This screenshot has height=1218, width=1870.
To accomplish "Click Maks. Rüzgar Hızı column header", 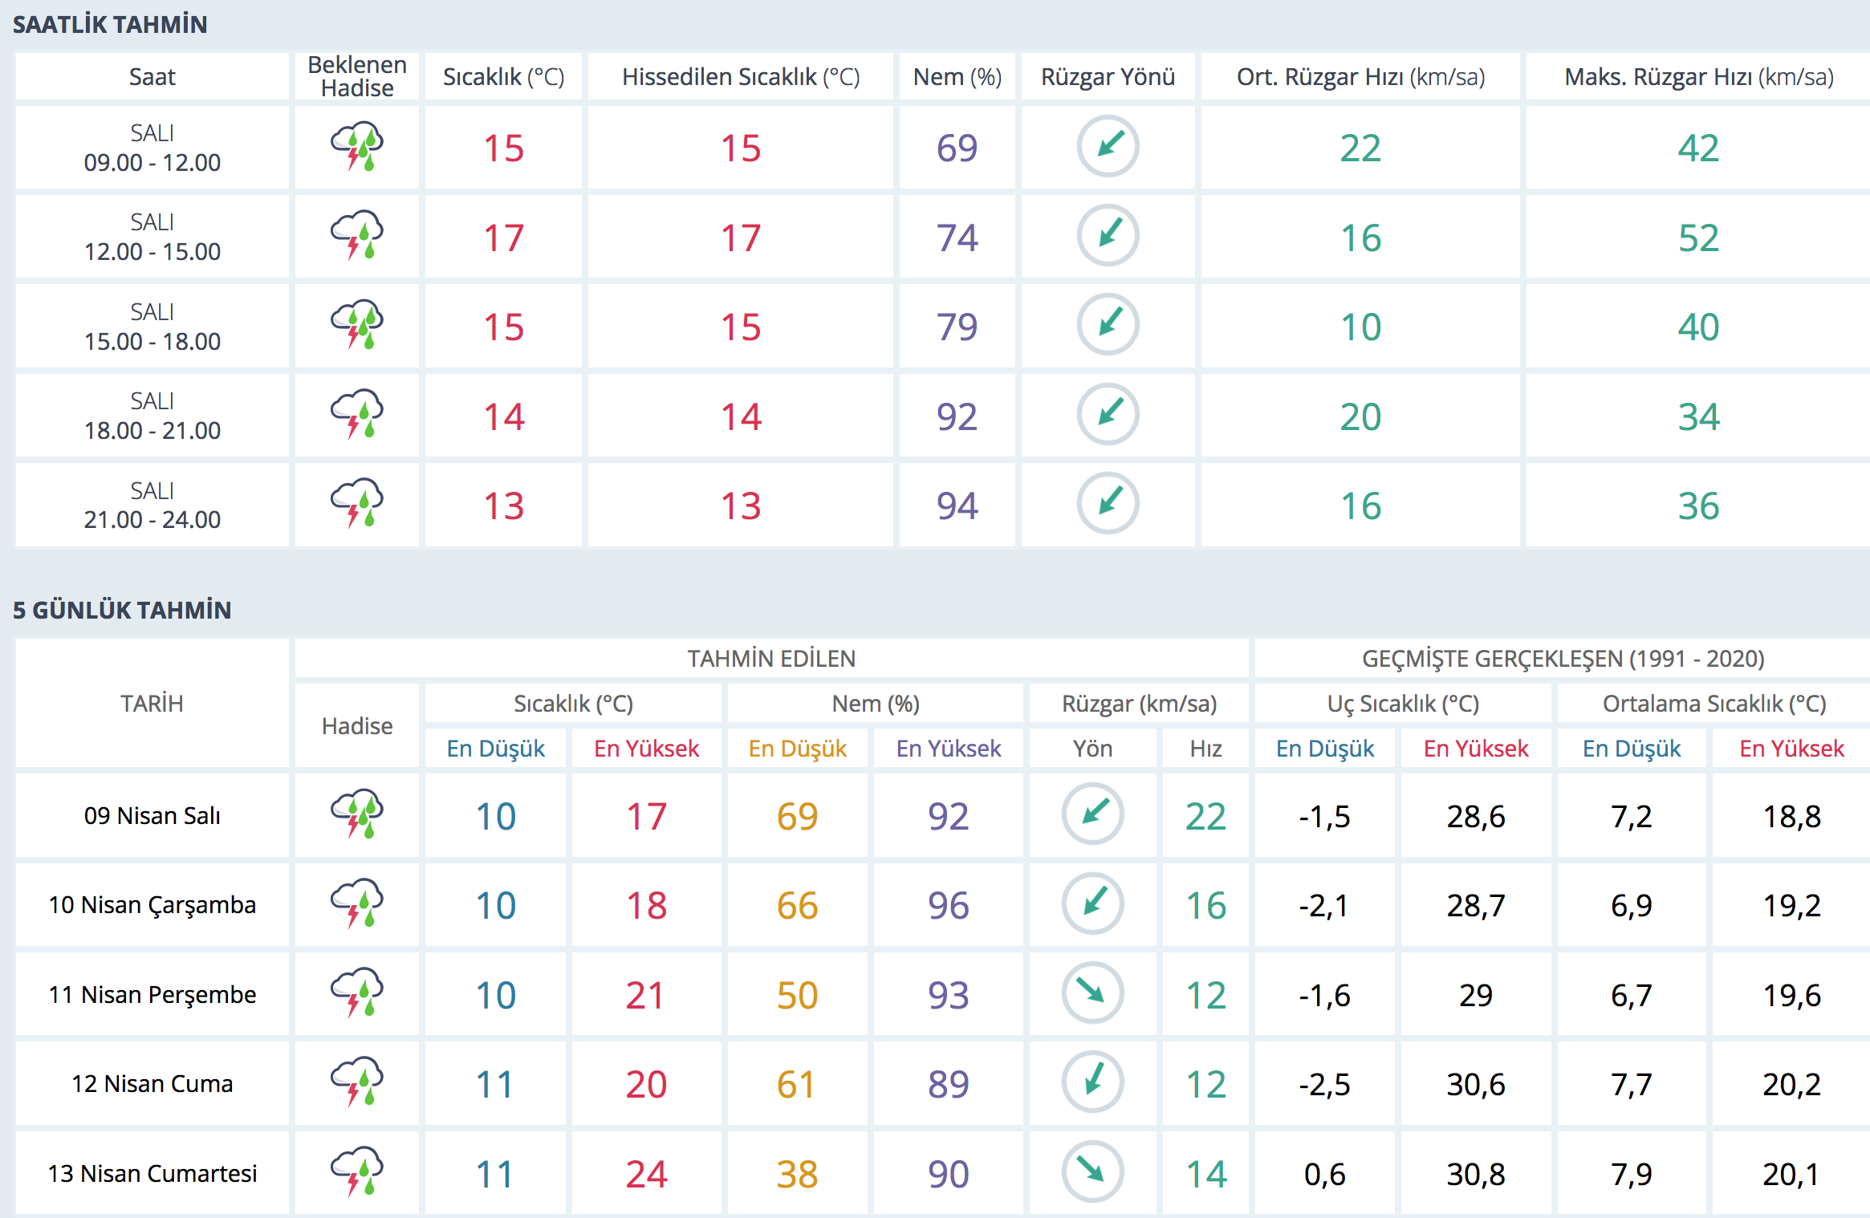I will pyautogui.click(x=1698, y=77).
